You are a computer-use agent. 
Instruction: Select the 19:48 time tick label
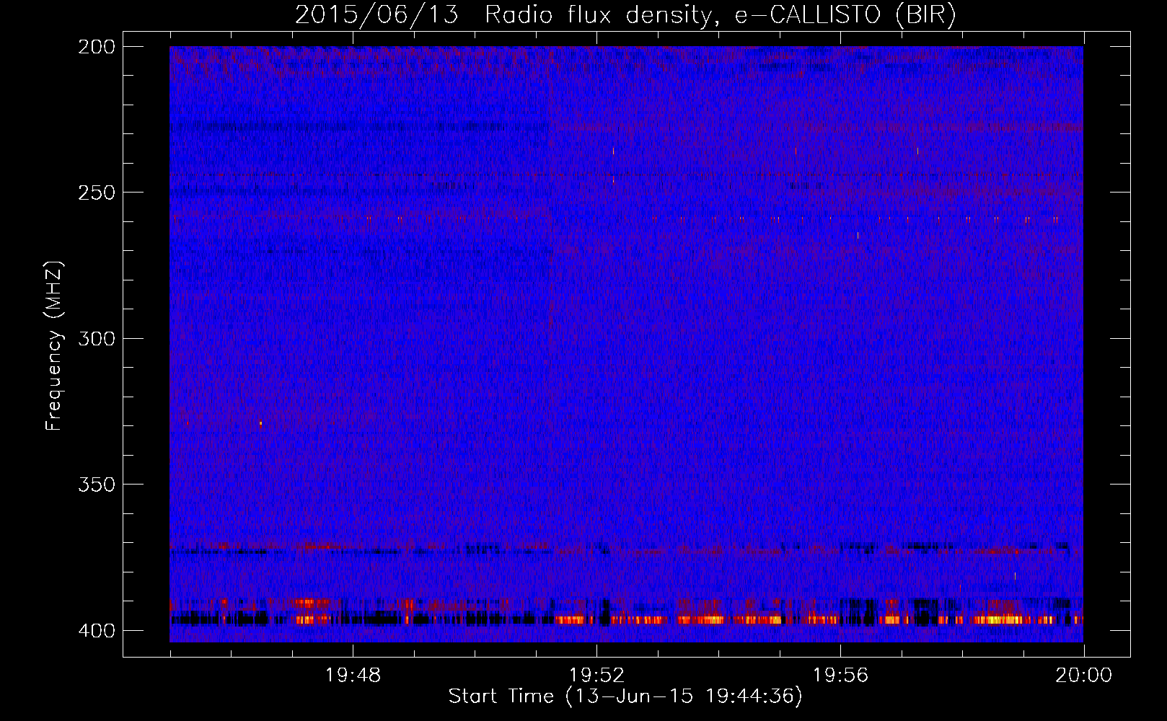(353, 676)
